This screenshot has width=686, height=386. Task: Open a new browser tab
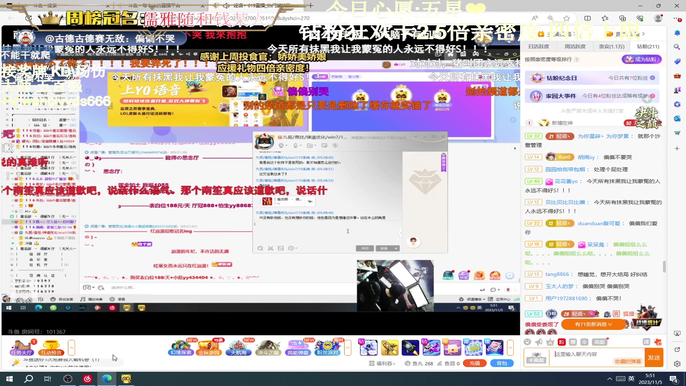point(311,5)
